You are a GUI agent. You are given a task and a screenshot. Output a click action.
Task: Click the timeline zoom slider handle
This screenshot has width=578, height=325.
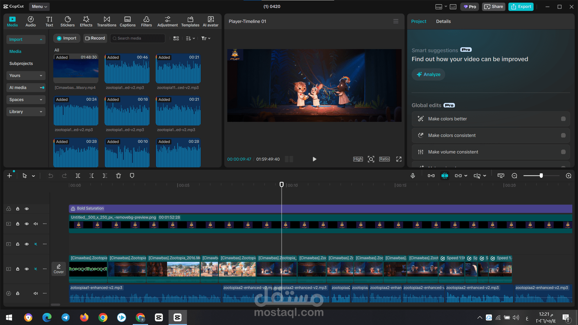(541, 176)
